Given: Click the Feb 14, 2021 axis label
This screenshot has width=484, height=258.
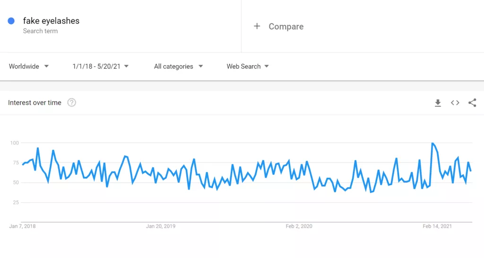Looking at the screenshot, I should pos(437,226).
